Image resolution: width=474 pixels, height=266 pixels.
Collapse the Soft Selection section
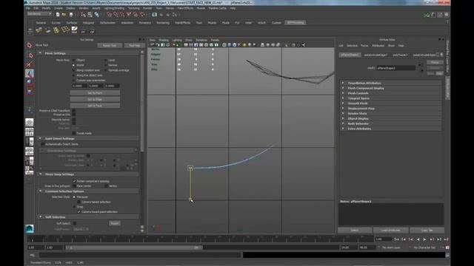pos(40,216)
